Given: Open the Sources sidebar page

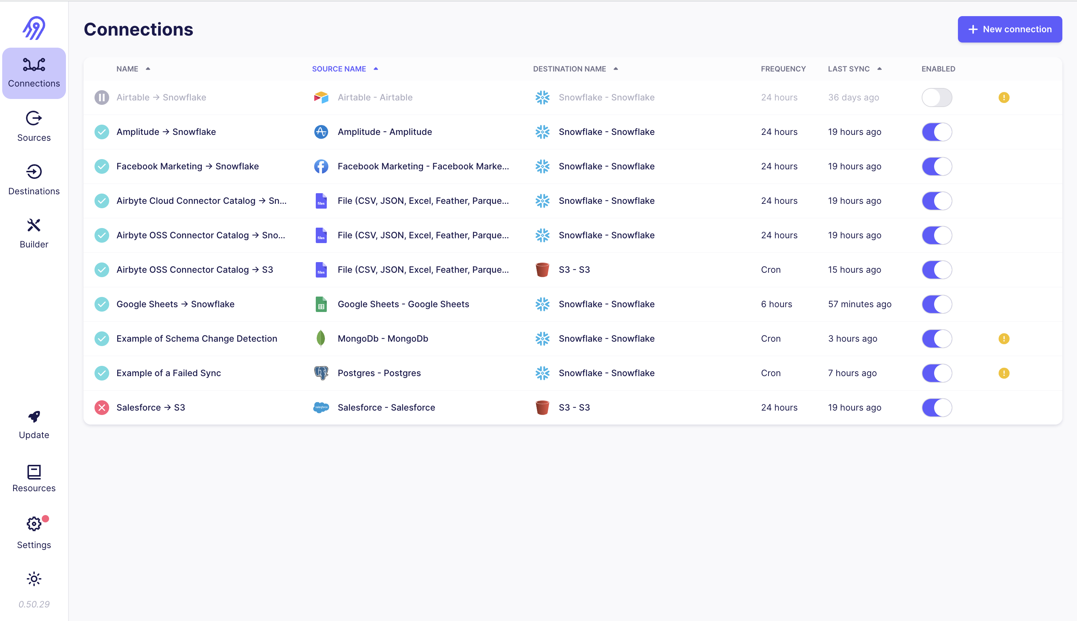Looking at the screenshot, I should (x=34, y=126).
